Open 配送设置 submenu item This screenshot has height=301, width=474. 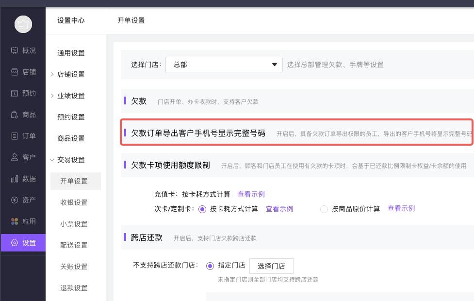pyautogui.click(x=74, y=245)
